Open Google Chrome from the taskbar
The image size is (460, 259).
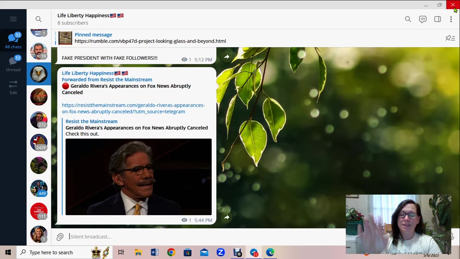(x=171, y=253)
